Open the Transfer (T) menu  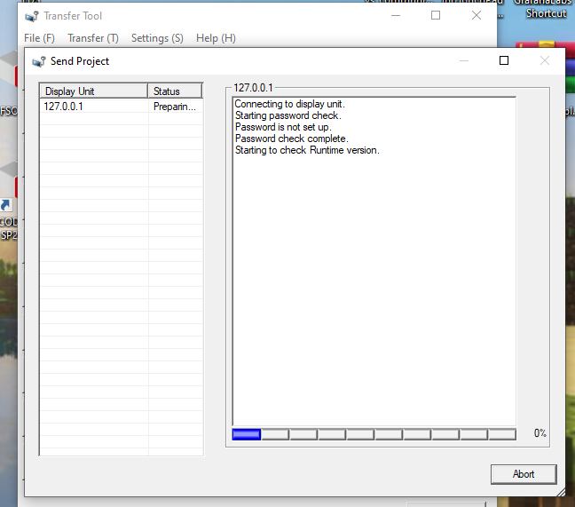point(92,38)
